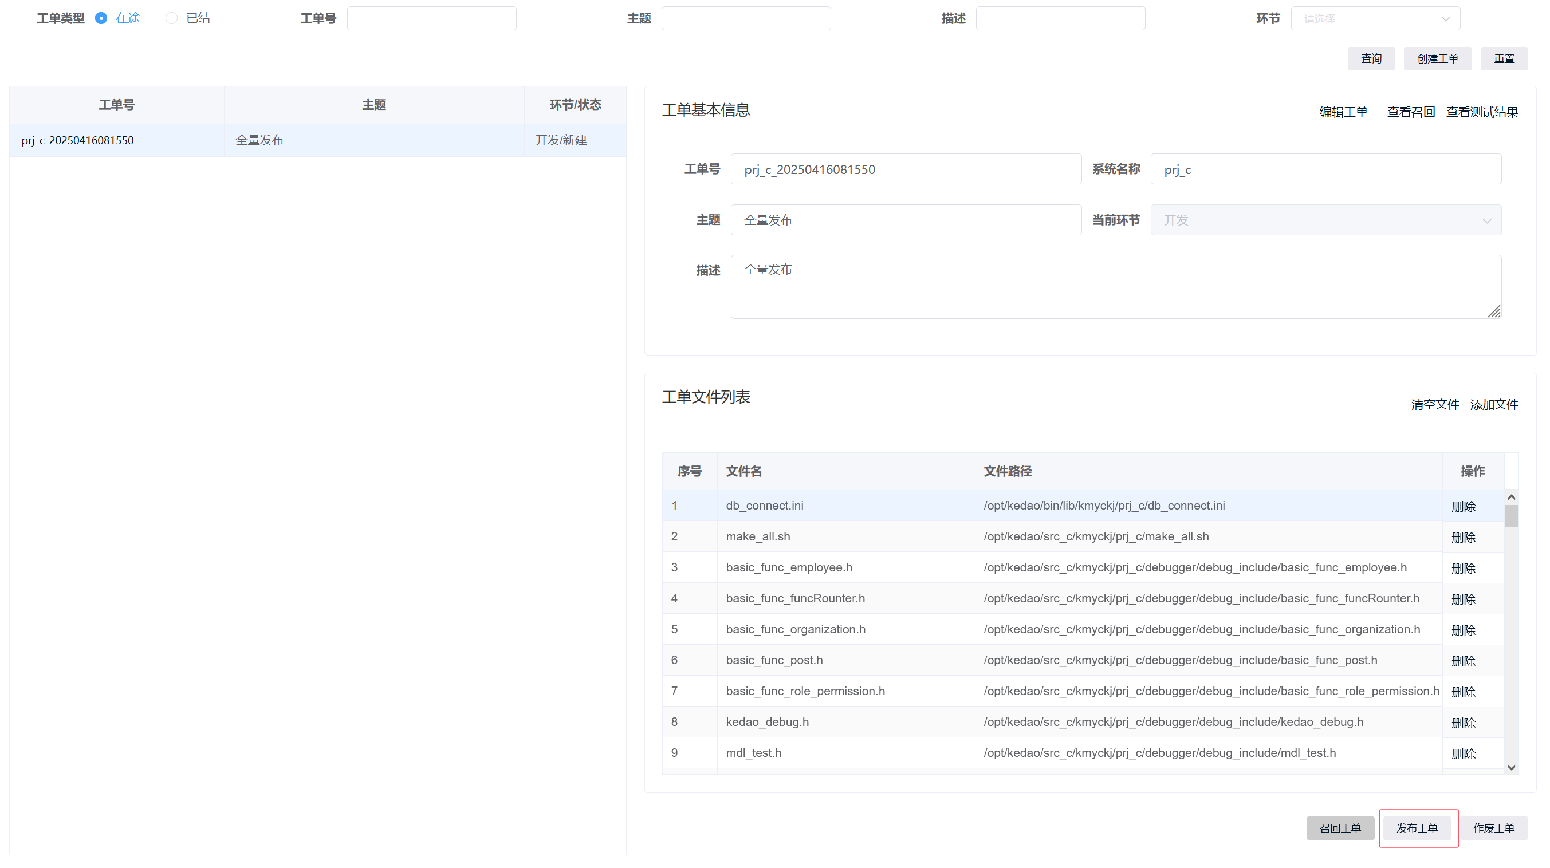The height and width of the screenshot is (868, 1550).
Task: Delete file kedao_debug.h
Action: coord(1463,723)
